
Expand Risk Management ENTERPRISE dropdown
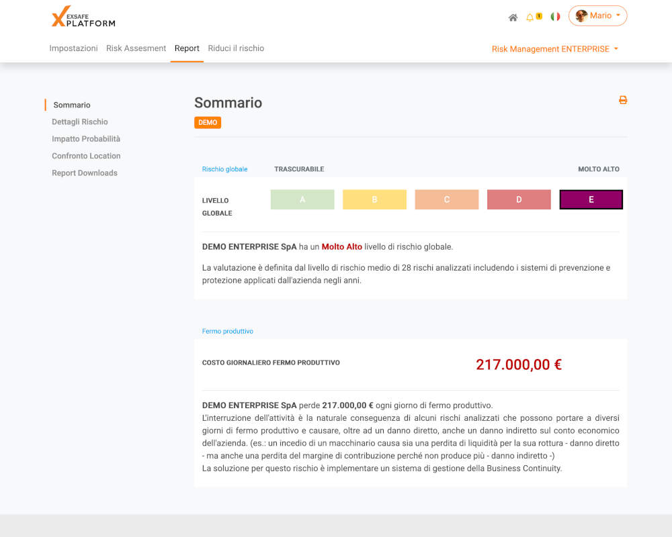555,49
